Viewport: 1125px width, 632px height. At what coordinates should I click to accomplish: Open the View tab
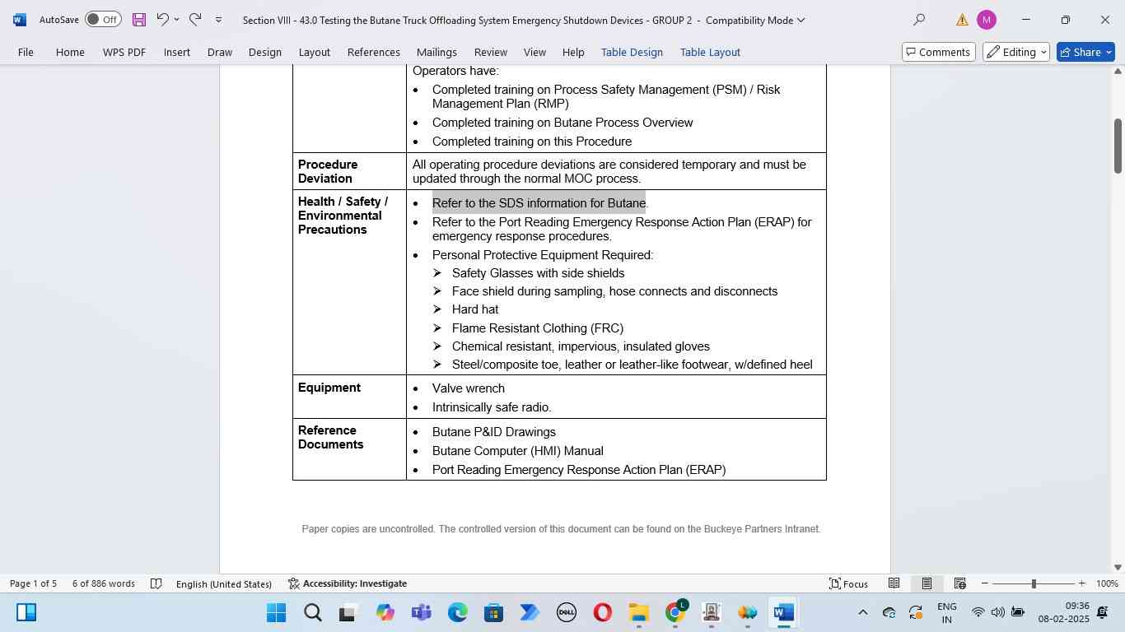(x=534, y=52)
